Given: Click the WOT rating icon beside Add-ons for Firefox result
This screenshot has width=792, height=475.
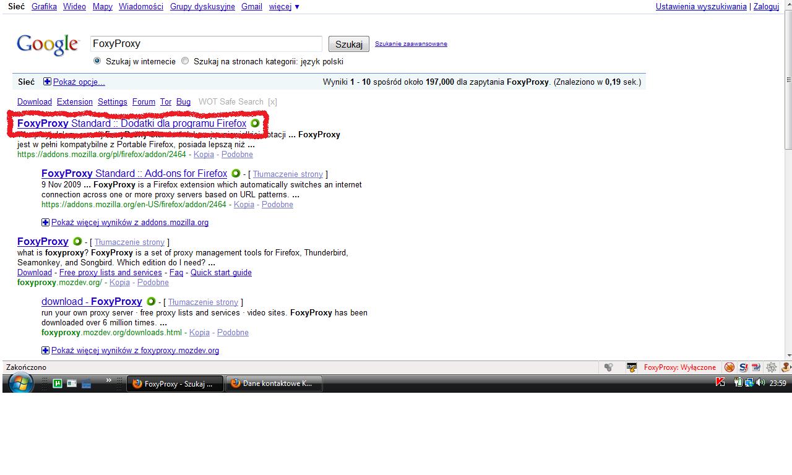Looking at the screenshot, I should click(x=236, y=173).
